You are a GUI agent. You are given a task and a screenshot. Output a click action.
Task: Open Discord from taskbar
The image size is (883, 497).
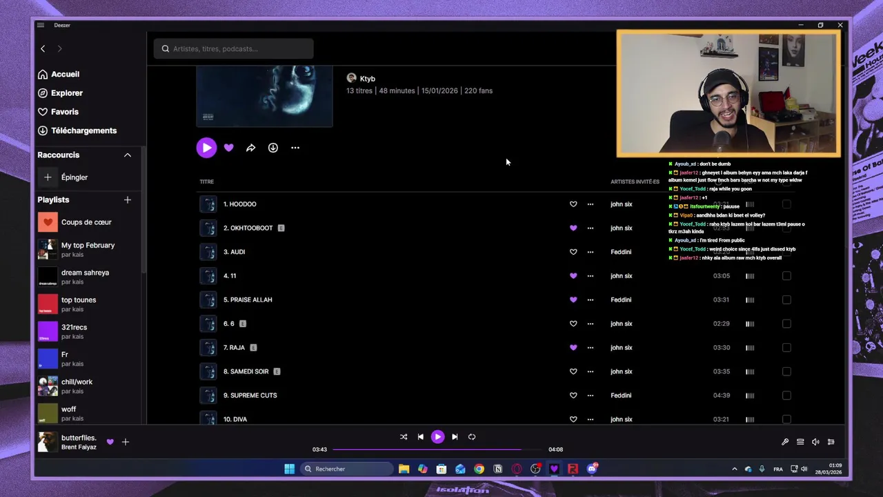click(x=592, y=469)
